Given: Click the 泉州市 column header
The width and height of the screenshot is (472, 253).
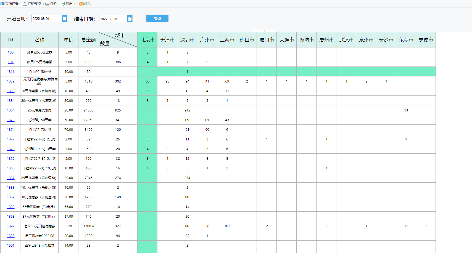Looking at the screenshot, I should click(x=366, y=40).
